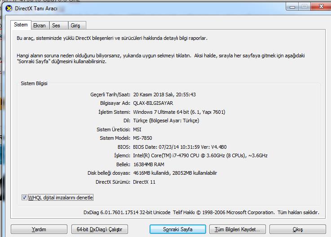Click the İşlemci label

tap(122, 155)
